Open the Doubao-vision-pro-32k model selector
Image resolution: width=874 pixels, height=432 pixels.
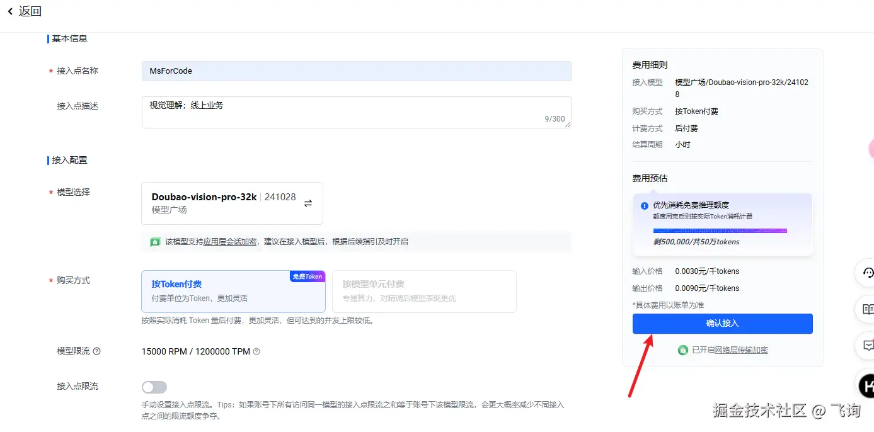pos(232,203)
